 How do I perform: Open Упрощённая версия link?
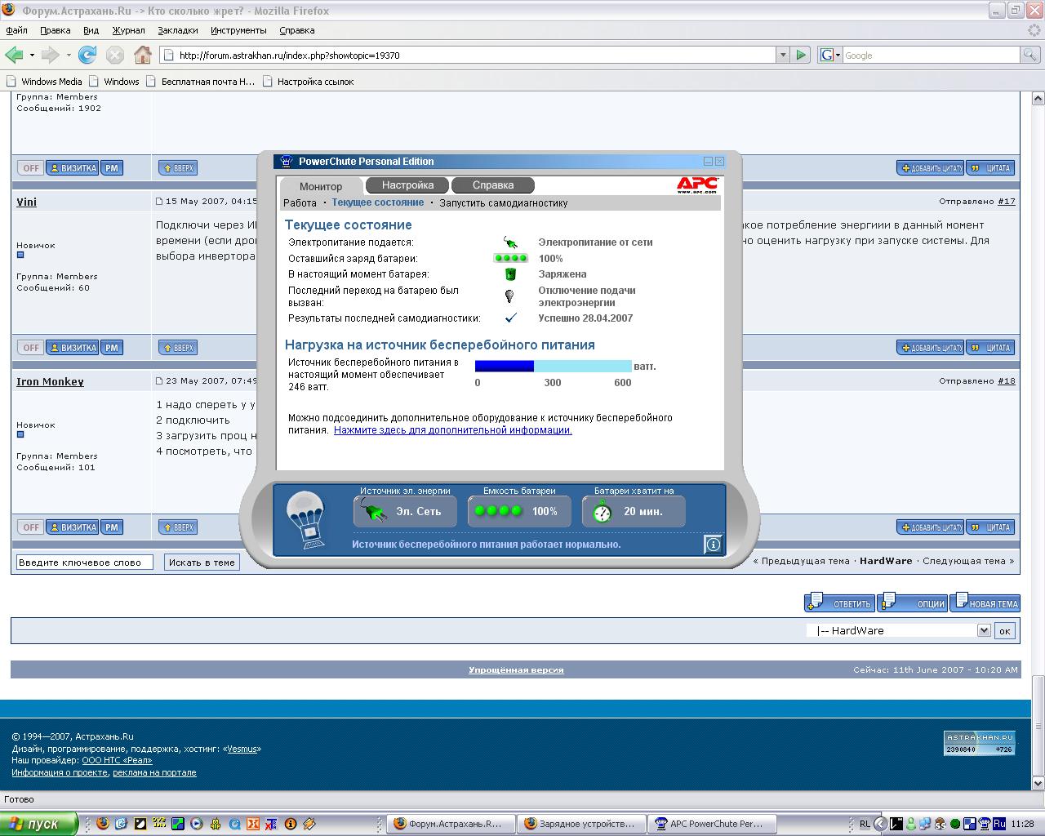click(x=516, y=669)
